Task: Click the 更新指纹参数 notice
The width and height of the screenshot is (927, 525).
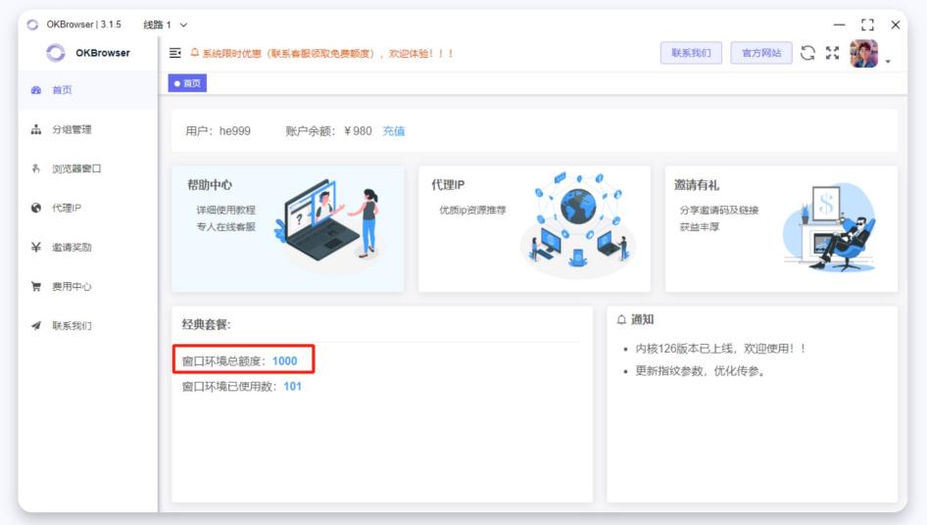Action: click(700, 370)
